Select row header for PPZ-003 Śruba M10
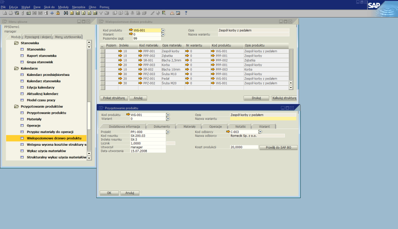This screenshot has height=229, width=398. coord(103,74)
